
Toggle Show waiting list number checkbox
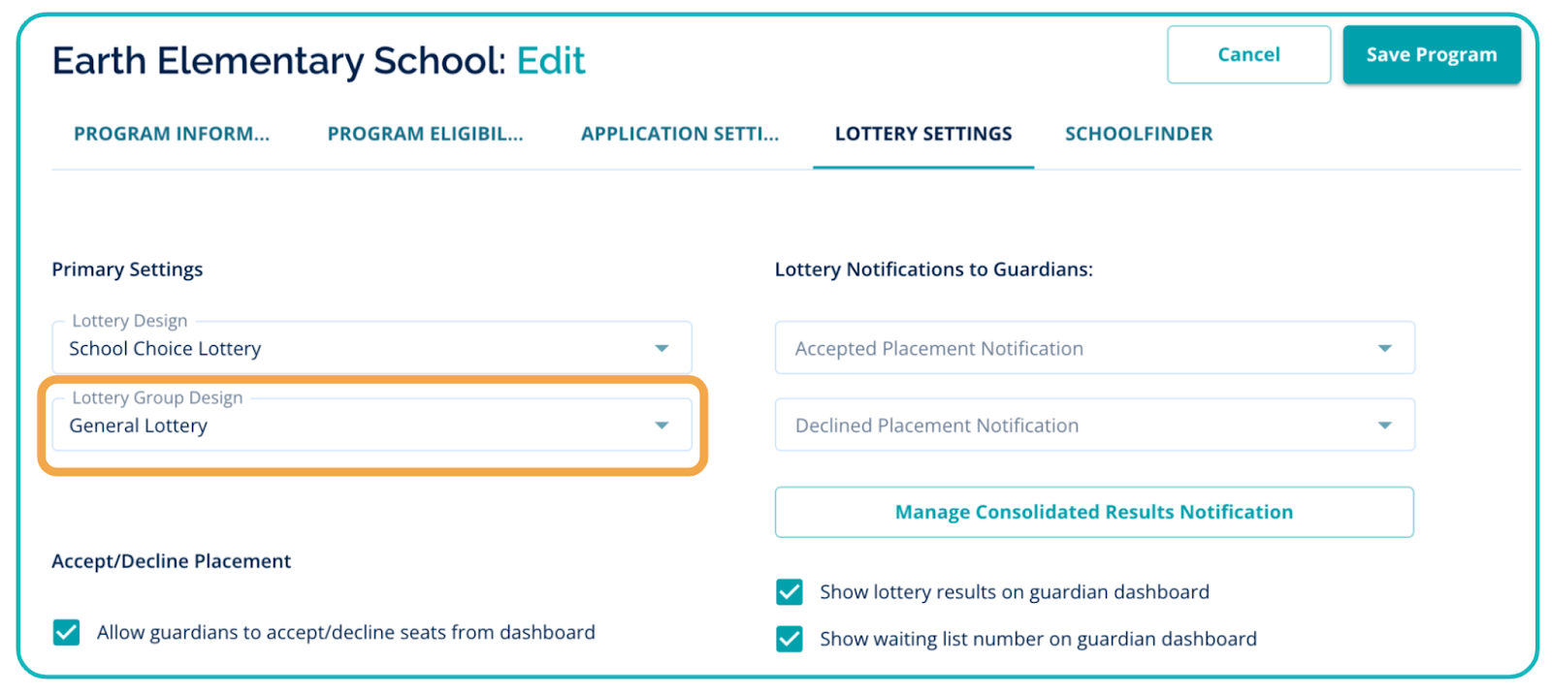[790, 639]
